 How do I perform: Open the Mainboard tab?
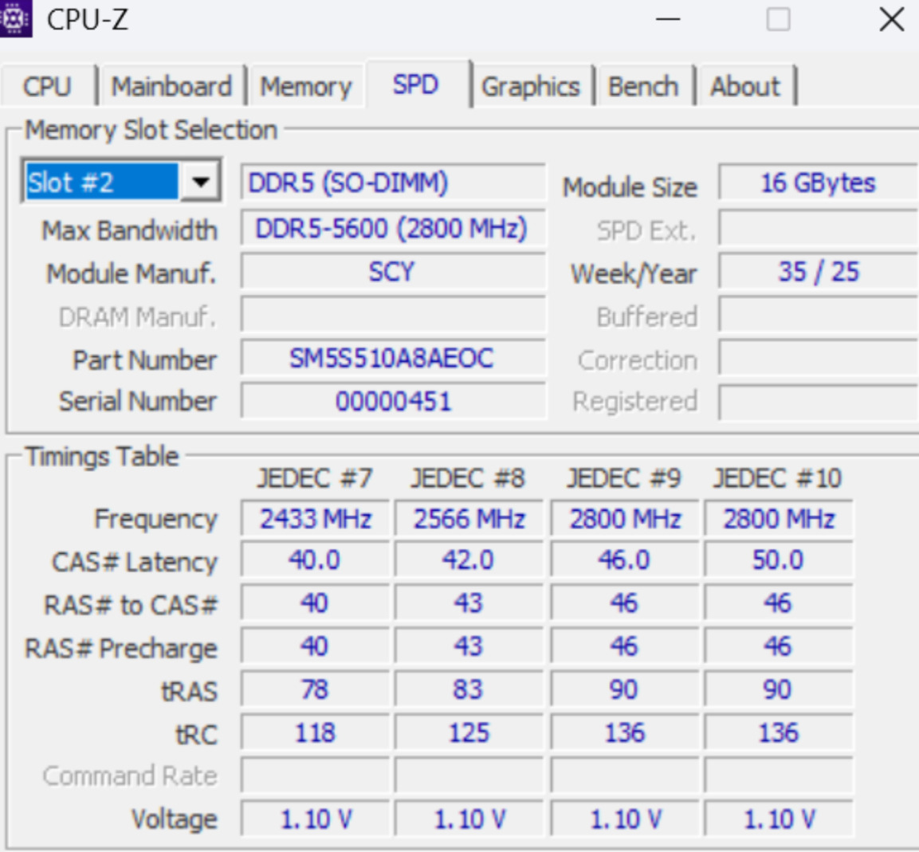click(x=171, y=86)
